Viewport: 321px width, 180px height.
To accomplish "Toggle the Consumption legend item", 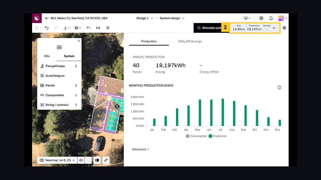I will pos(196,136).
